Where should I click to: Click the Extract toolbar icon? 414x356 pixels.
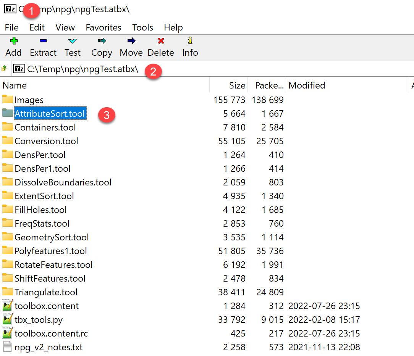pyautogui.click(x=43, y=41)
